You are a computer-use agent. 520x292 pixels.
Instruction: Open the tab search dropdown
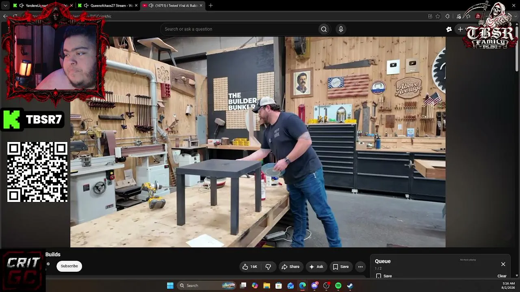coord(5,6)
